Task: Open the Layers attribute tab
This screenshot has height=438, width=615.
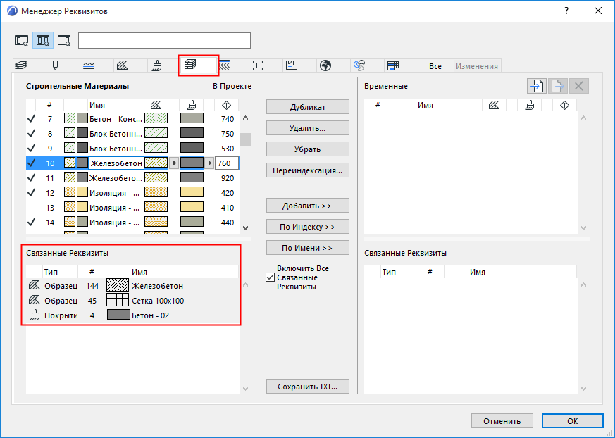Action: [x=22, y=66]
